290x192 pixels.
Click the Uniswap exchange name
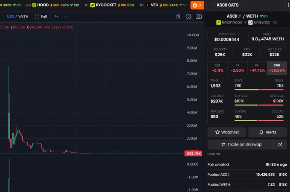[x=262, y=22]
